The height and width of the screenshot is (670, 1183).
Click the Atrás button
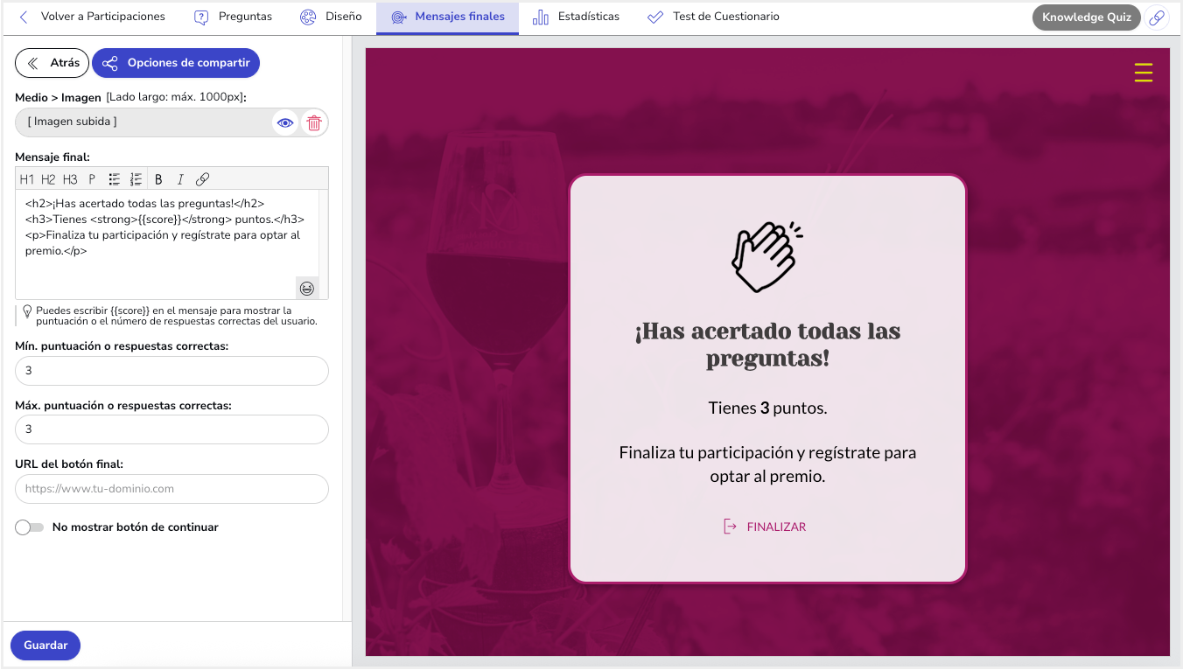pos(52,63)
